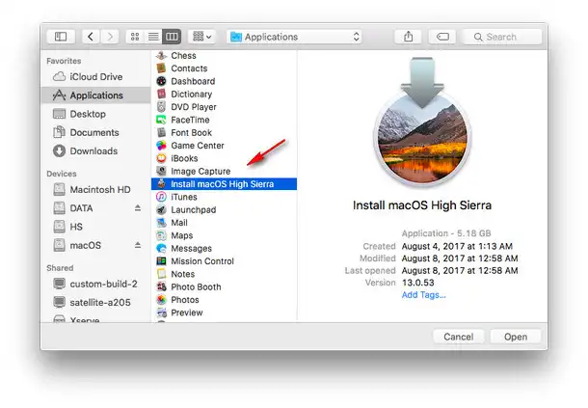Open the Applications location popup
Image resolution: width=588 pixels, height=408 pixels.
tap(294, 37)
